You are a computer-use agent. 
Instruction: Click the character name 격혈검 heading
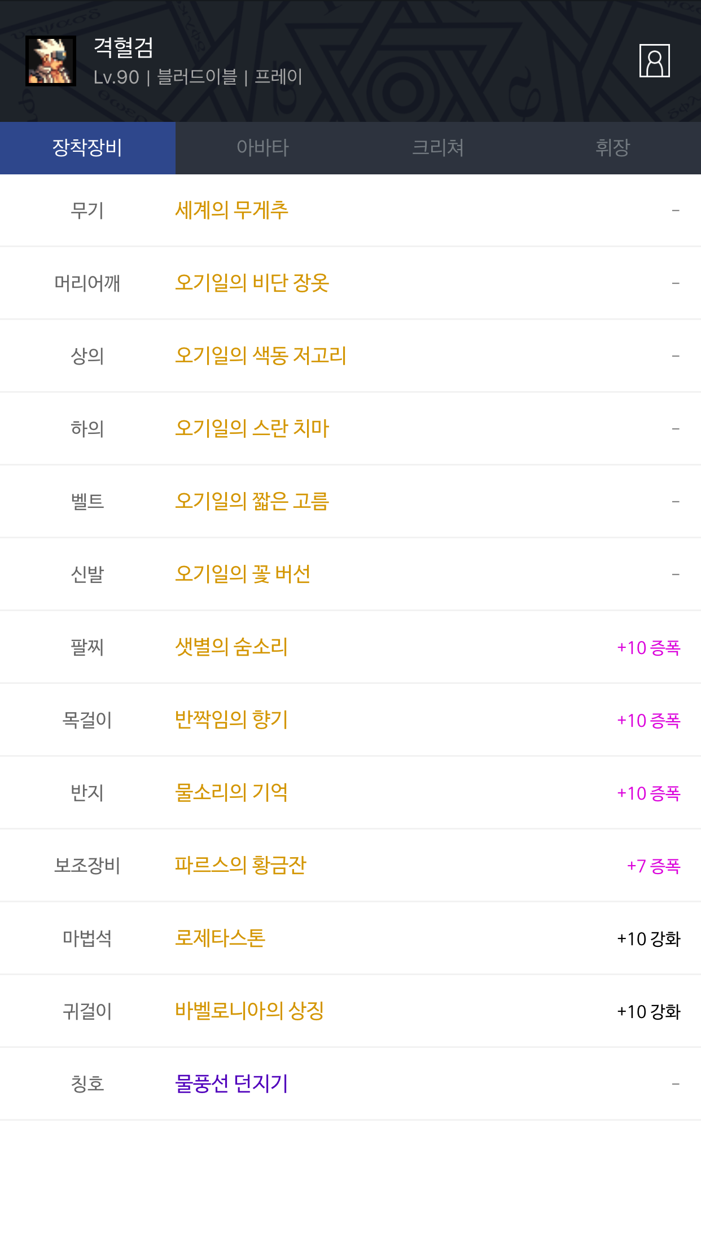point(124,47)
